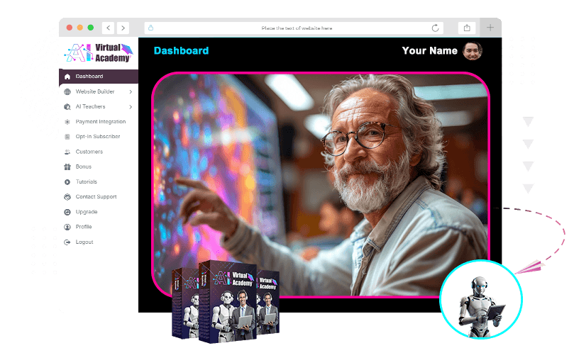Click the Bonus gift icon
This screenshot has width=574, height=348.
coord(67,167)
